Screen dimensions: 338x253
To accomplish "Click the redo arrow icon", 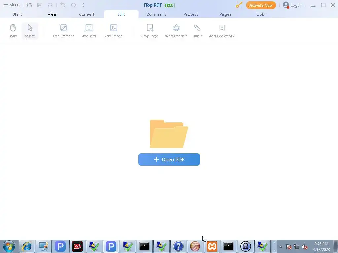I will [73, 5].
